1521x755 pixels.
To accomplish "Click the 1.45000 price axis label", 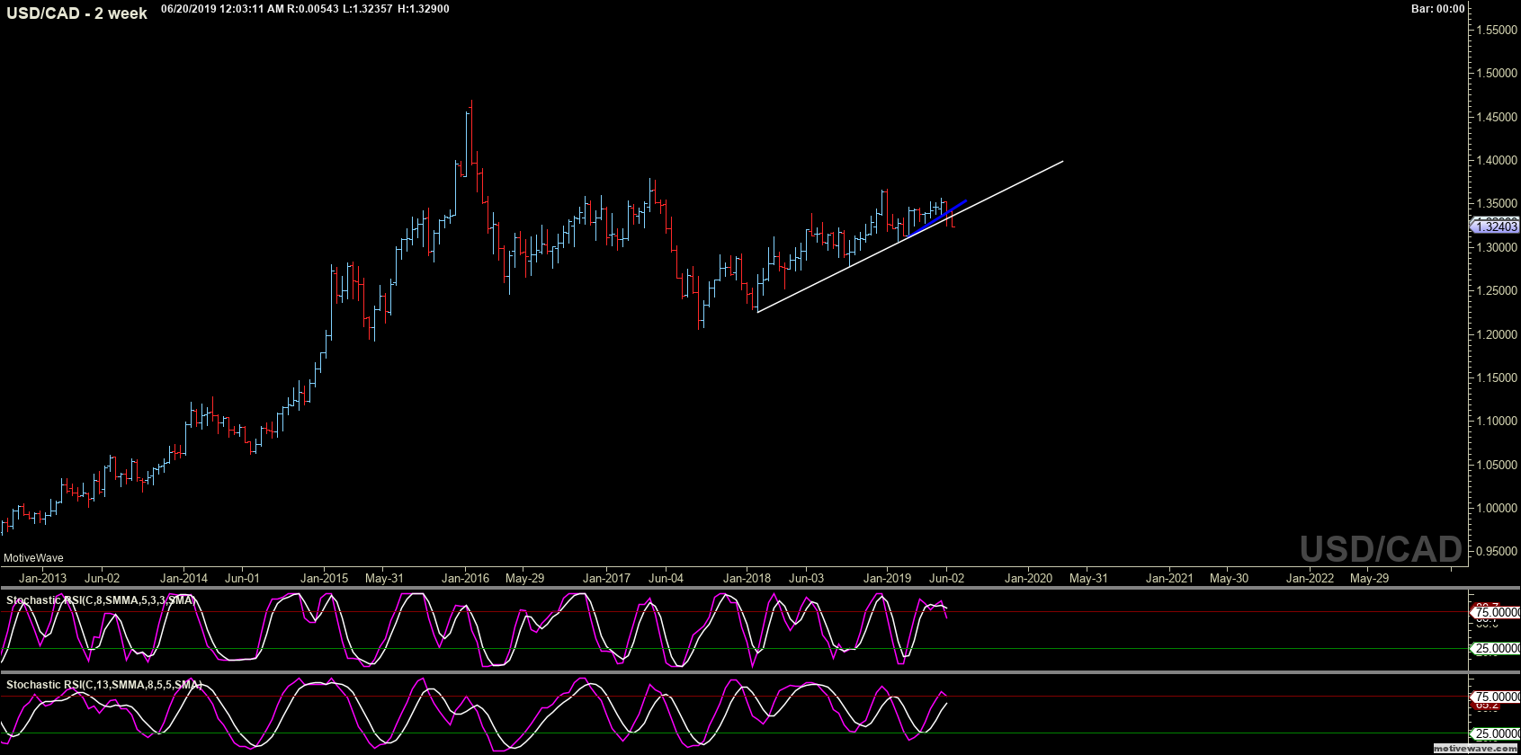I will click(1497, 117).
